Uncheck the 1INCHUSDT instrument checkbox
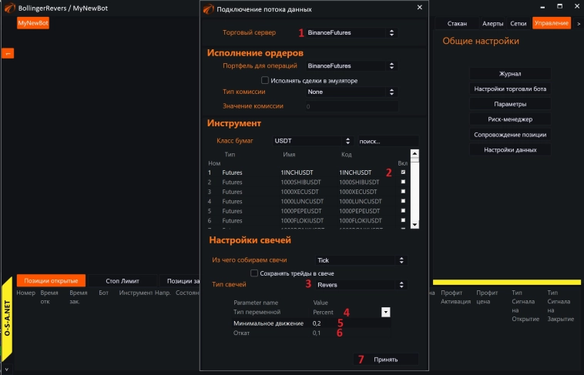This screenshot has width=584, height=375. [x=402, y=172]
